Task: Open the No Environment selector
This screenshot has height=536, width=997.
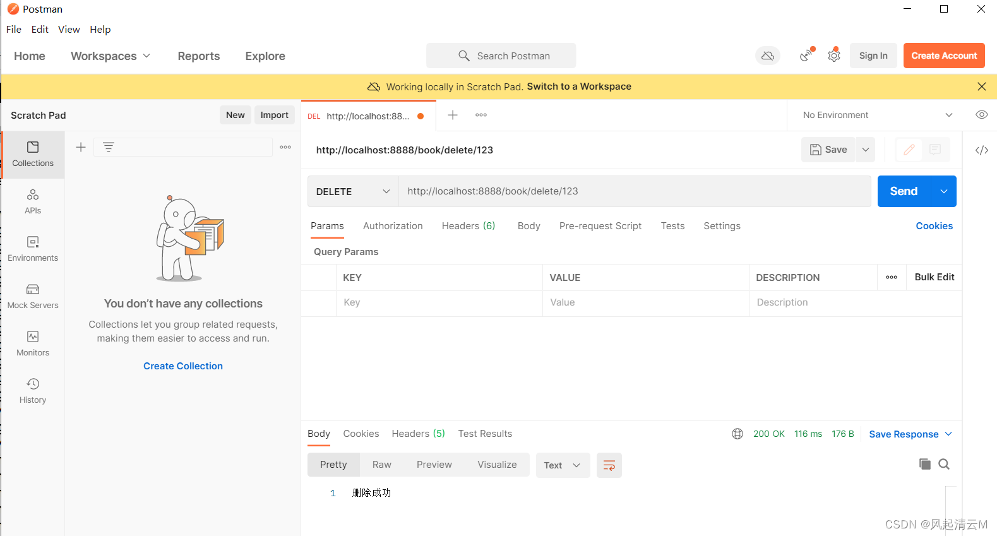Action: coord(878,115)
